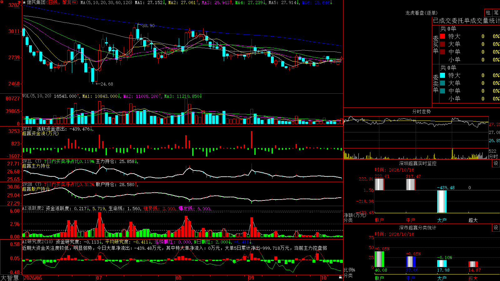Click the 已成交委托单成交量统计 header
Image resolution: width=500 pixels, height=281 pixels.
tap(466, 21)
